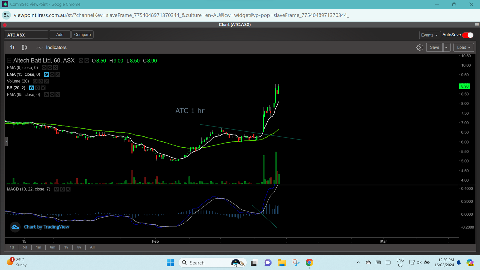Open settings for Volume (20) indicator
The height and width of the screenshot is (270, 480).
41,81
